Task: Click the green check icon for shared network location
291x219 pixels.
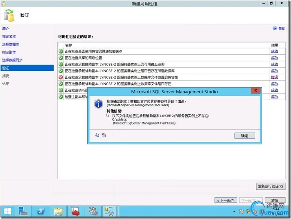Action: click(x=61, y=58)
